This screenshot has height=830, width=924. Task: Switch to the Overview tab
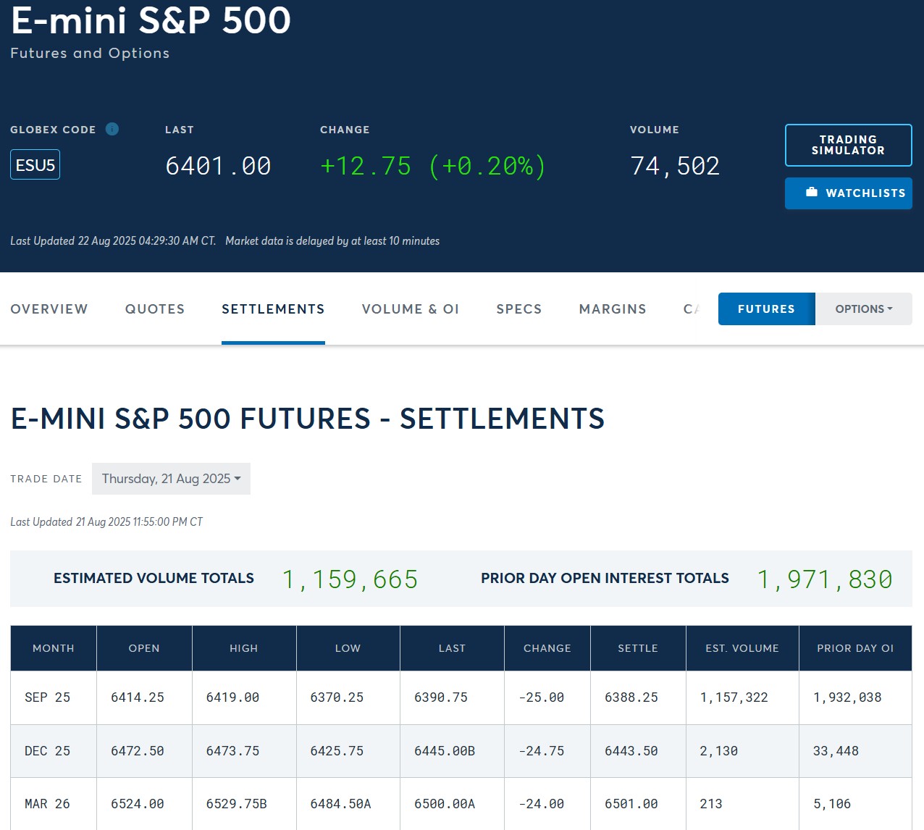49,309
